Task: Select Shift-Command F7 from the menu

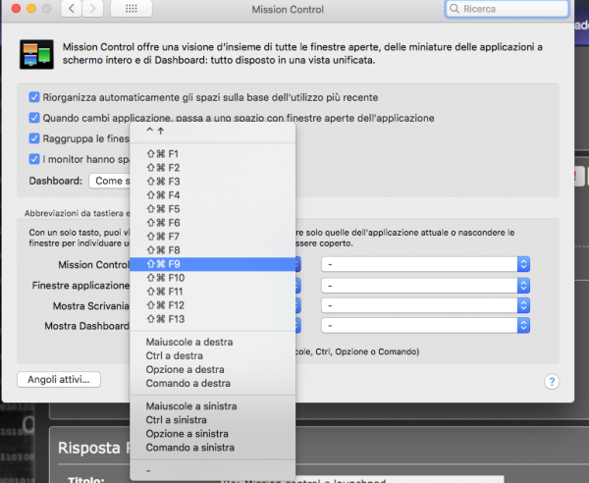Action: point(213,237)
